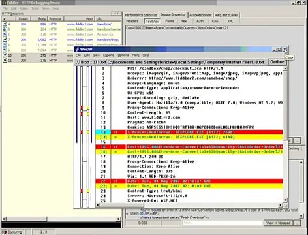This screenshot has width=308, height=235.
Task: Sort sessions by the Protocol column header
Action: coord(55,19)
